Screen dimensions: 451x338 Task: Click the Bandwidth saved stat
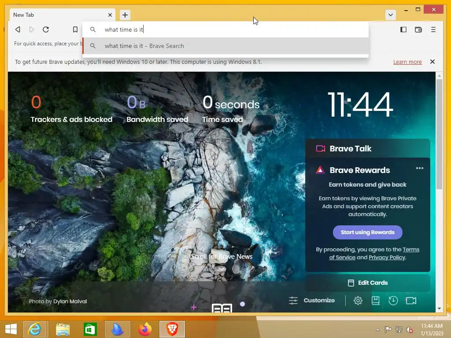click(x=157, y=109)
